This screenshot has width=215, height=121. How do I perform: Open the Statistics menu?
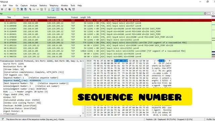tap(43, 5)
